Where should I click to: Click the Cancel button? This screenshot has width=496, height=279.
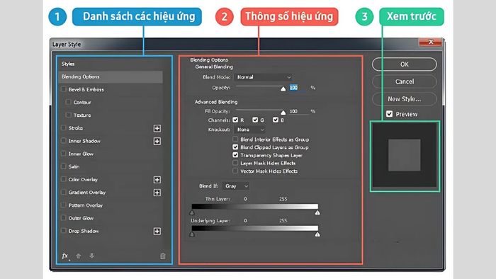pyautogui.click(x=405, y=81)
